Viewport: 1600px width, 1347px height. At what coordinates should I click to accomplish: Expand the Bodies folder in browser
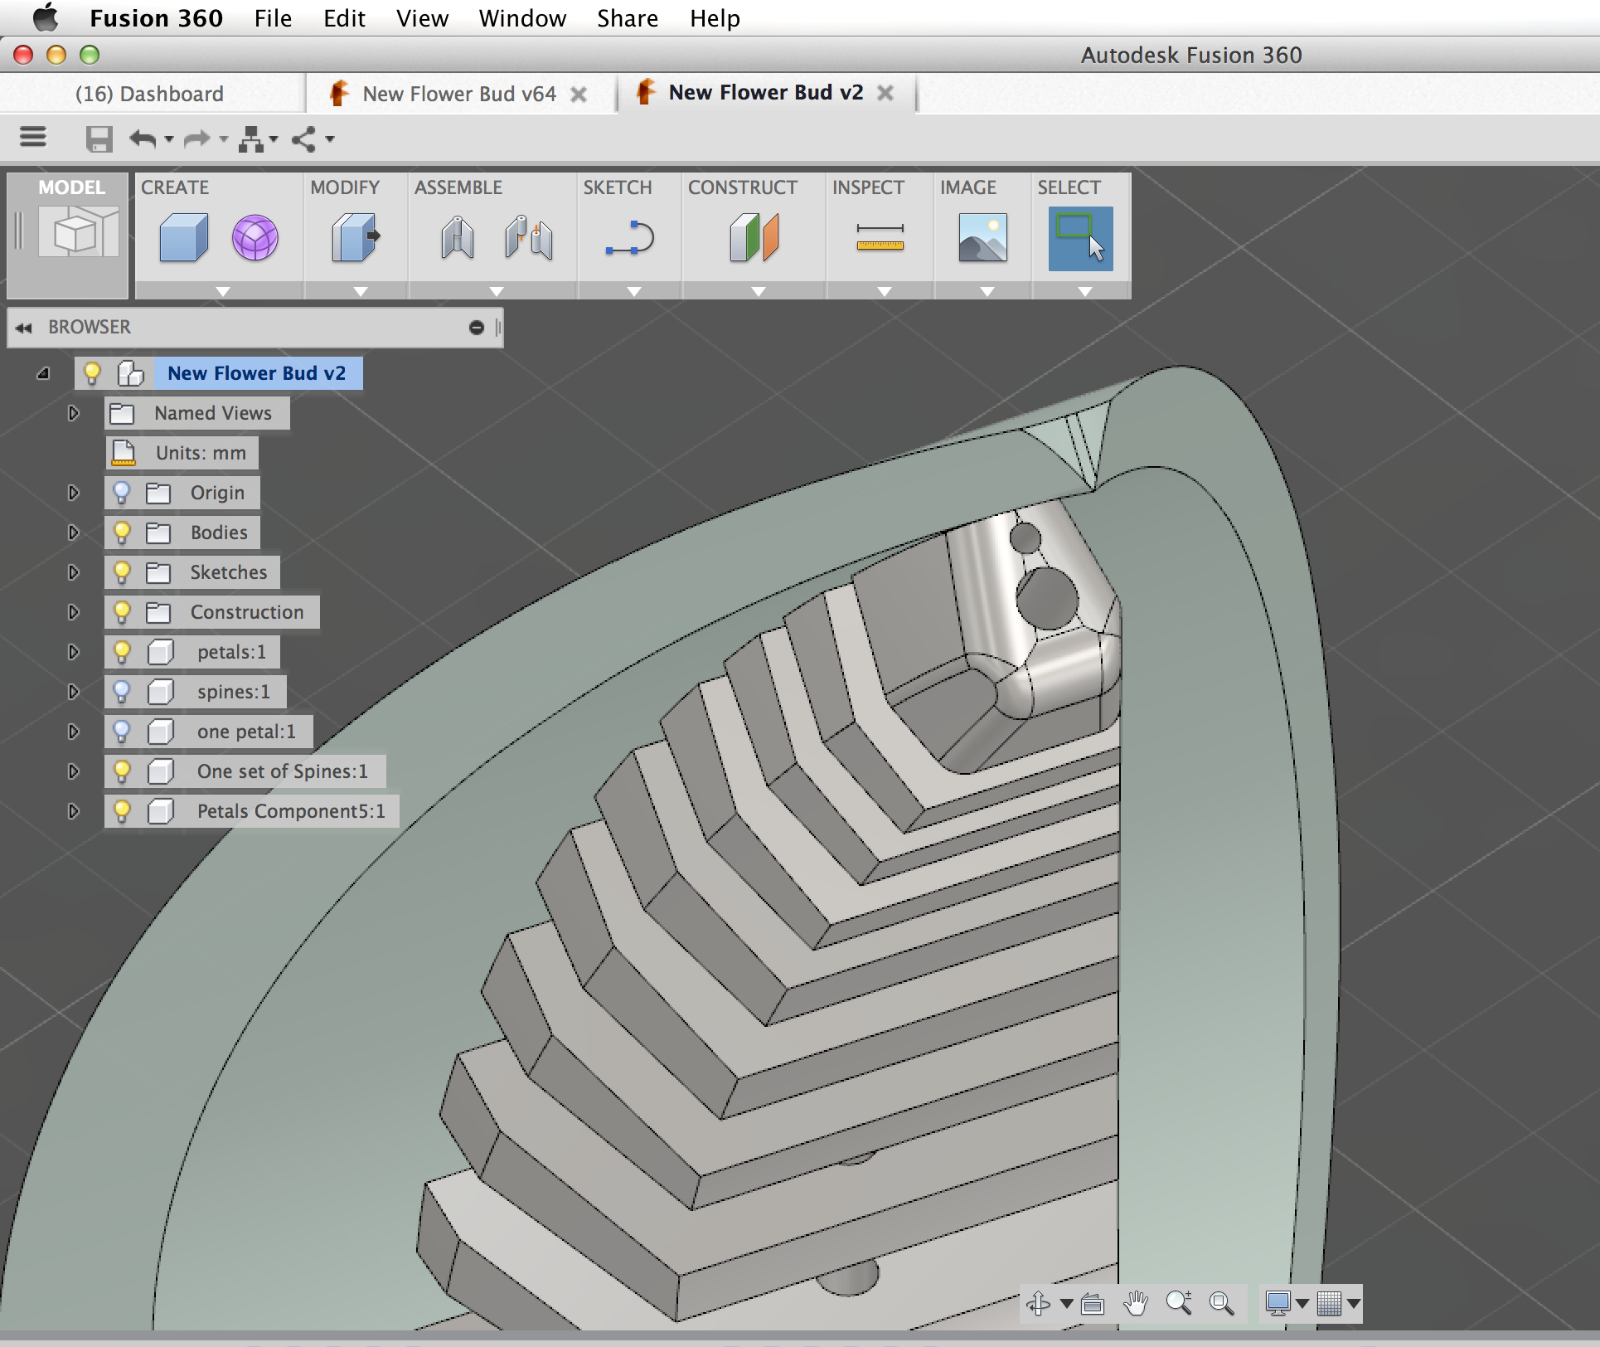coord(75,531)
